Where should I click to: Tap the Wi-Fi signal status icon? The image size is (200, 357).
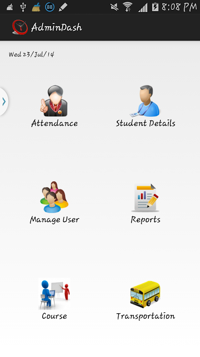[x=128, y=7]
